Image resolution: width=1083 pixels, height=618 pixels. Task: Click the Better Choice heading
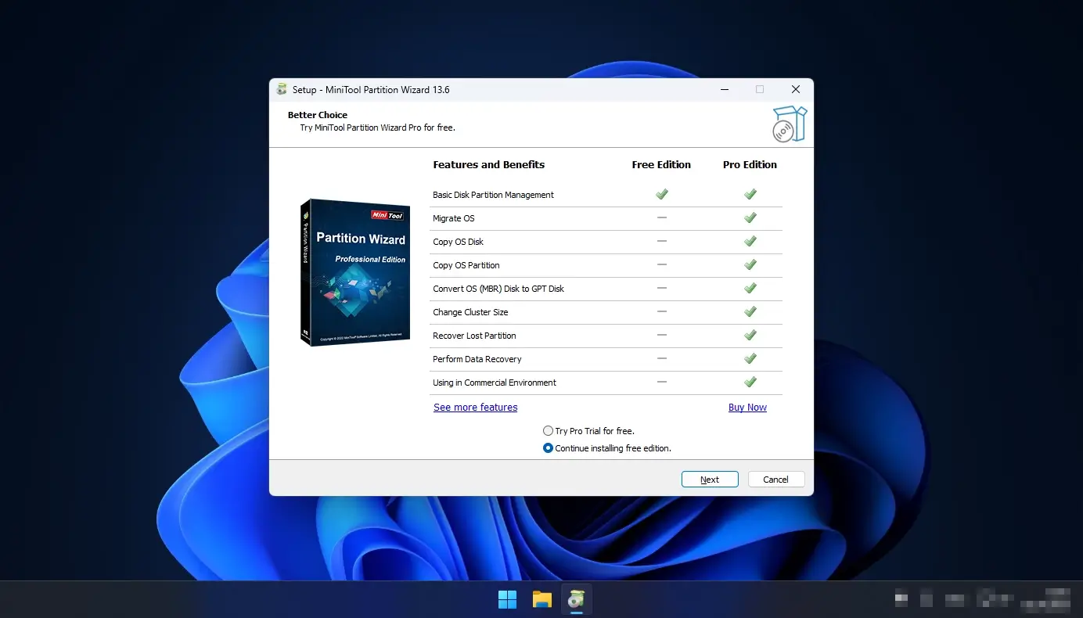(318, 115)
